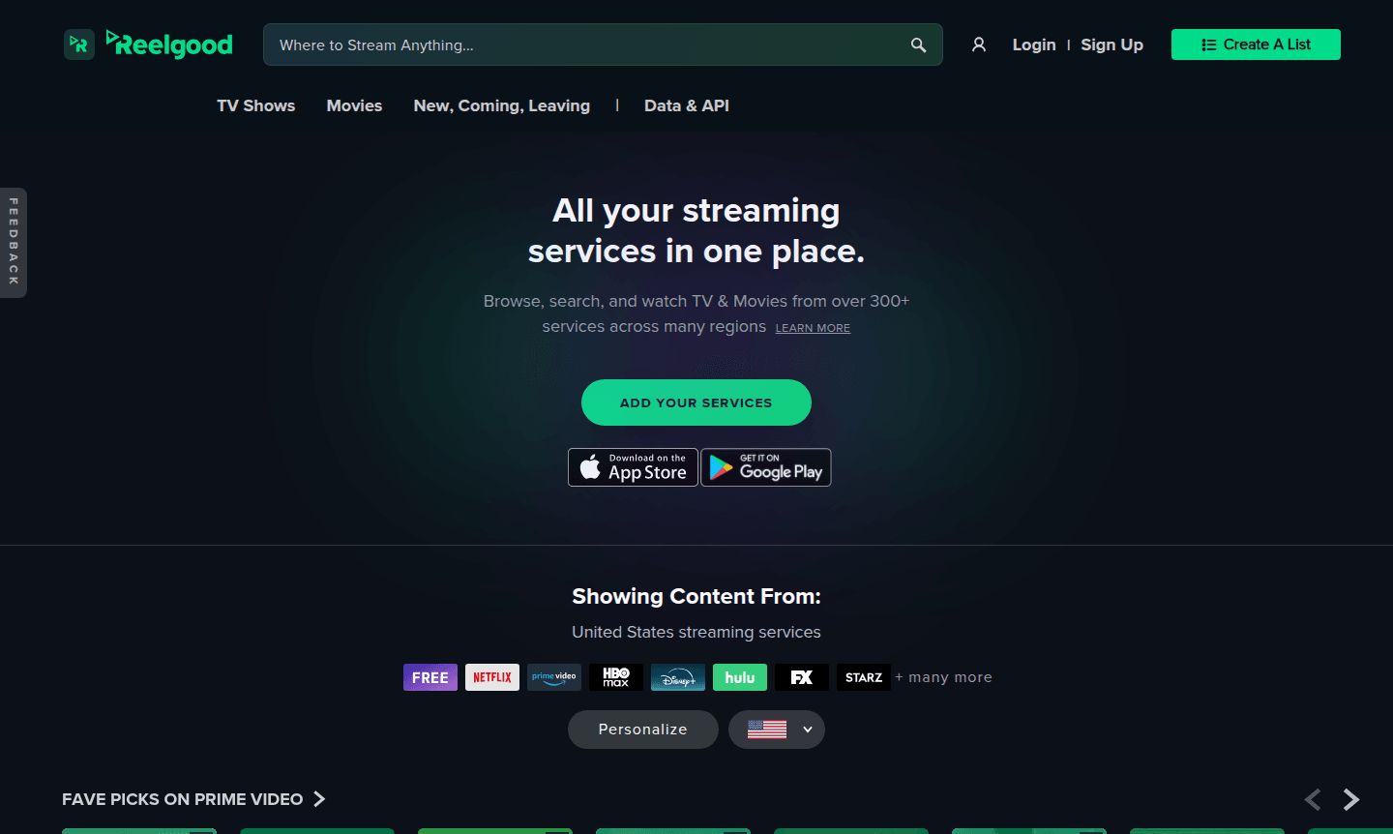Click the carousel next arrow
The height and width of the screenshot is (834, 1393).
point(1349,799)
